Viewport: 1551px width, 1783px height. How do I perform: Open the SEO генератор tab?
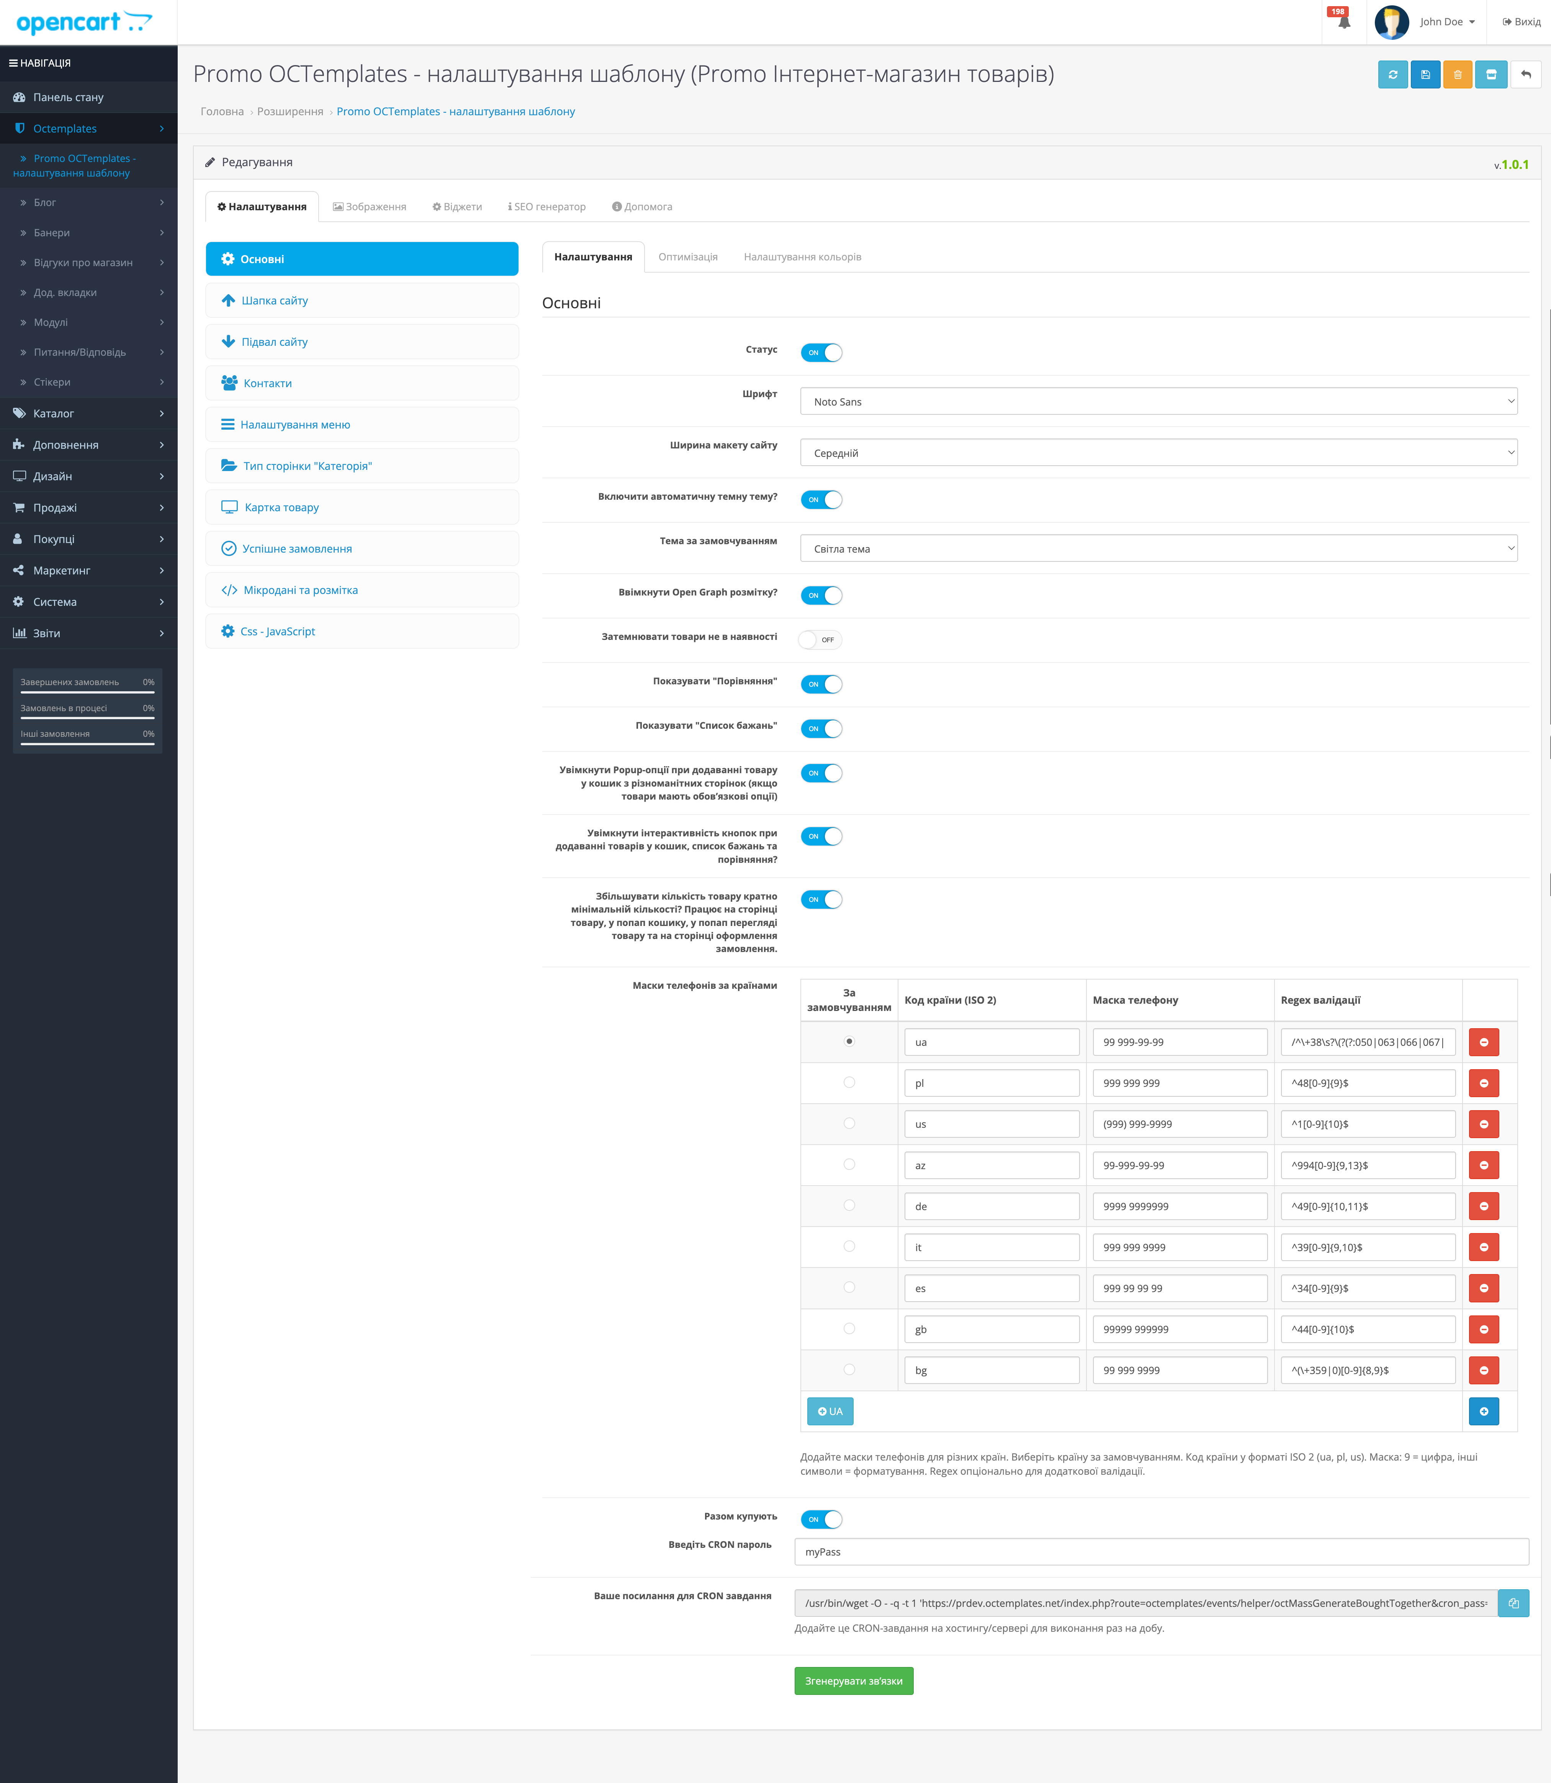[547, 207]
